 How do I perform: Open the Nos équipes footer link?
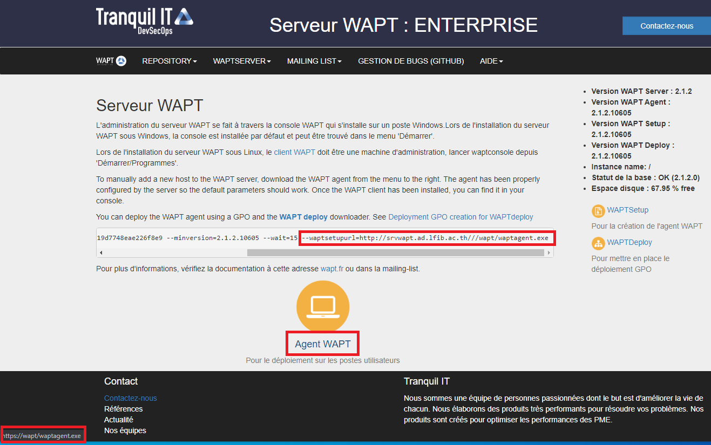125,430
